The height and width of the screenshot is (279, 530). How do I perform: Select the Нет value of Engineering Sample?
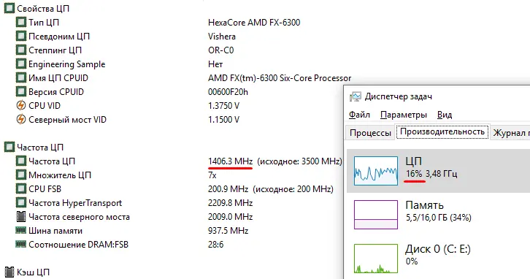215,64
